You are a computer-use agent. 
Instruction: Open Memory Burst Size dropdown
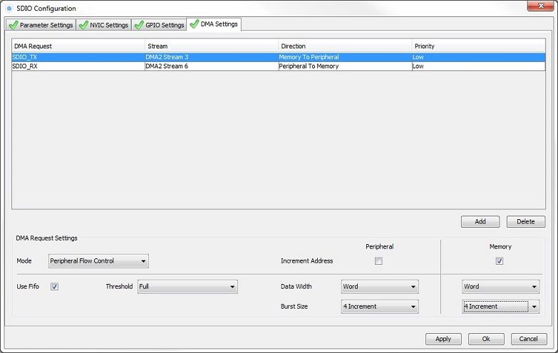click(501, 307)
